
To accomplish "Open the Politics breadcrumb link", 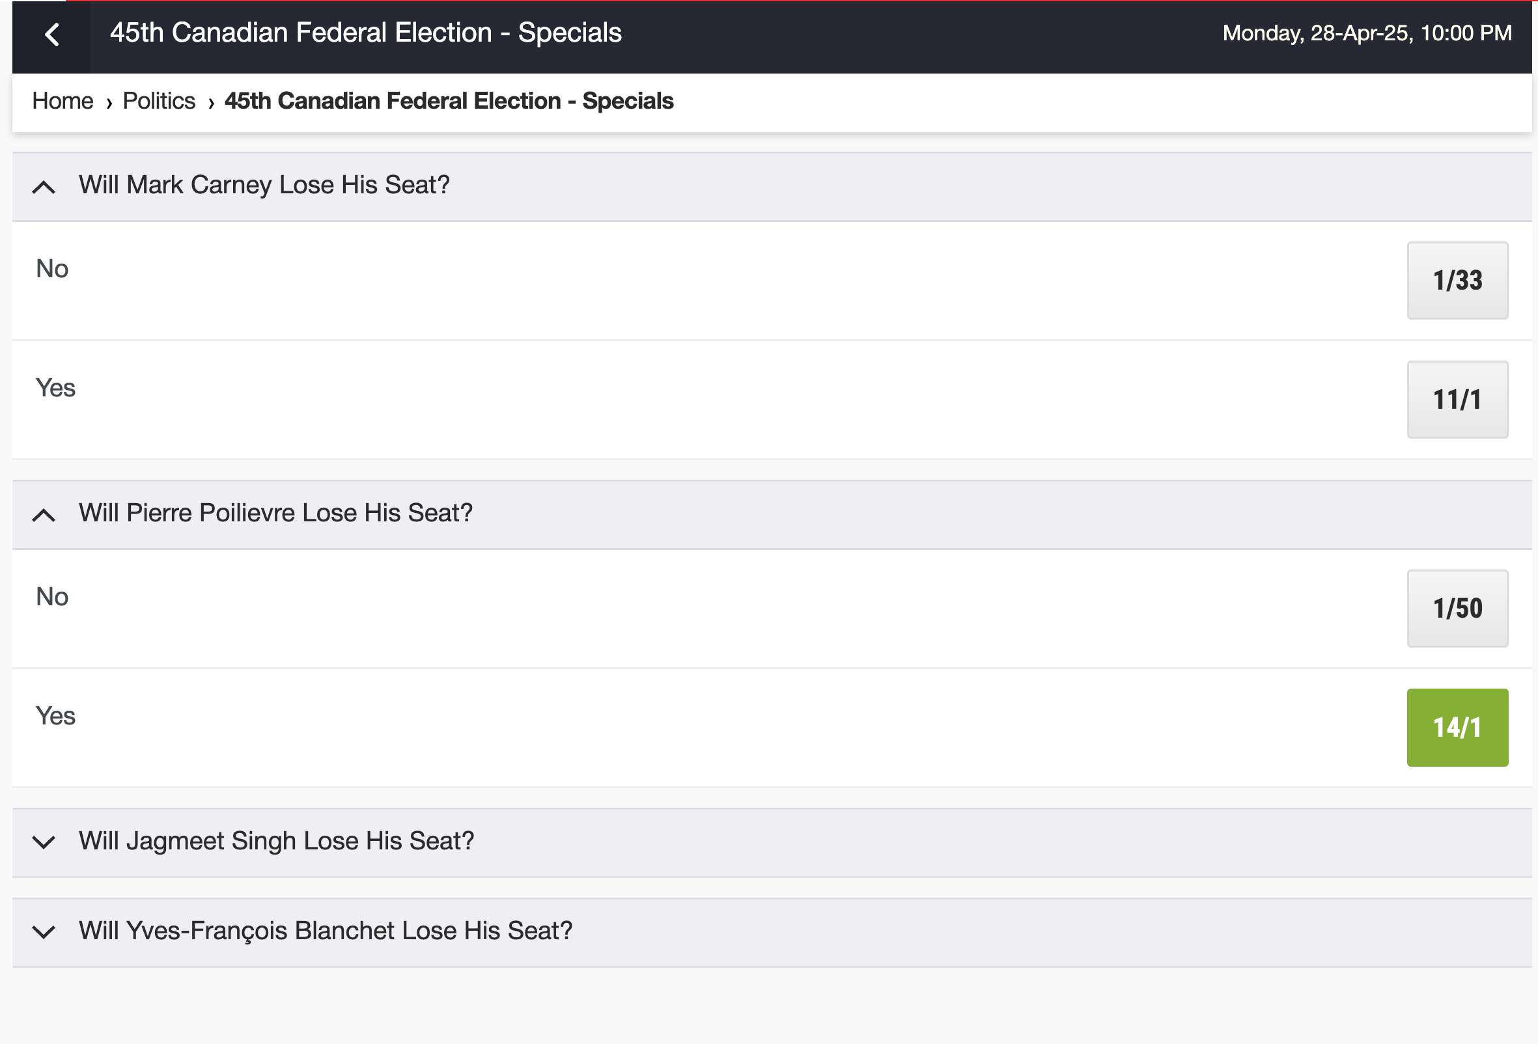I will point(159,101).
